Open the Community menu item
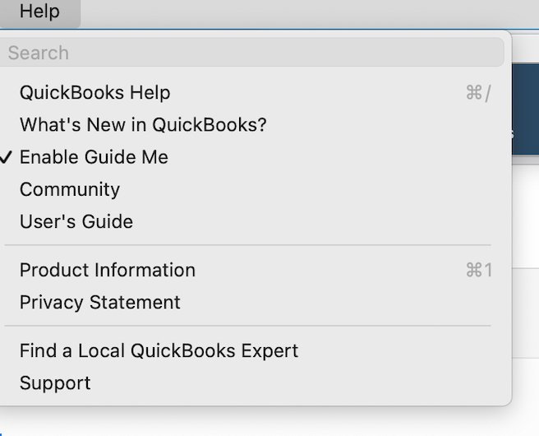This screenshot has height=436, width=539. (x=70, y=189)
